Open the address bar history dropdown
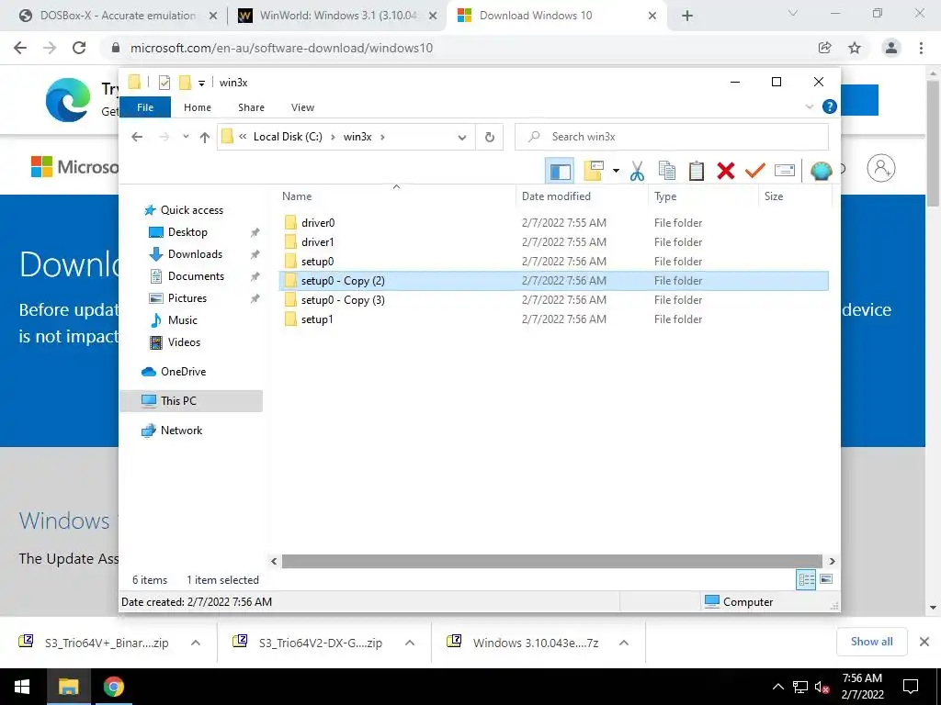 tap(462, 138)
